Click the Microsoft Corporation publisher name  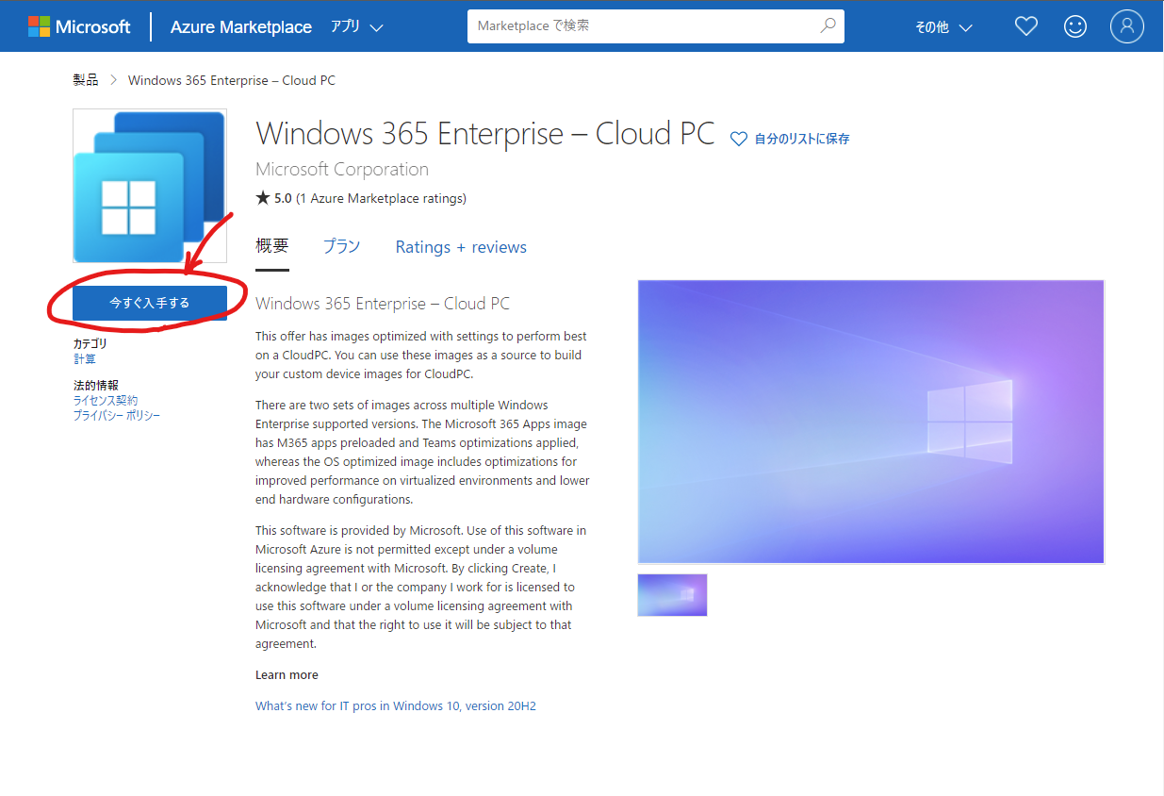(x=342, y=170)
